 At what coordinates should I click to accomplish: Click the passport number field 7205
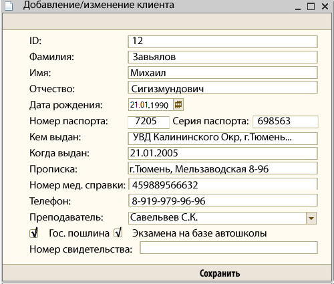point(148,122)
